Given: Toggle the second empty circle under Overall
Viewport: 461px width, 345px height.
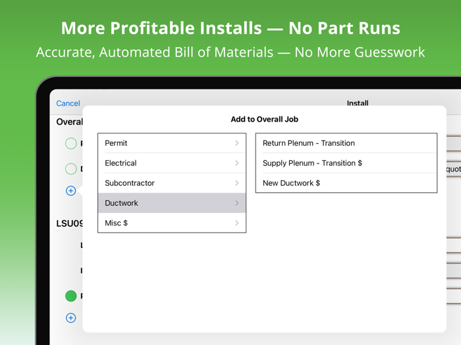Looking at the screenshot, I should coord(71,169).
